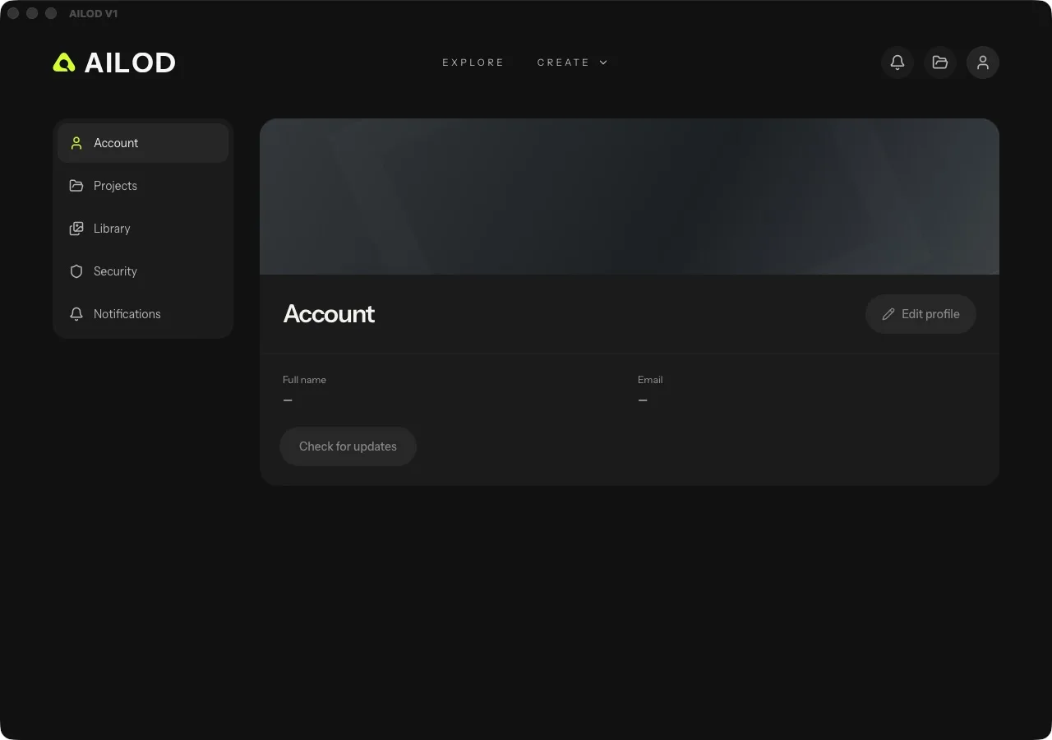Close the AILOD V1 window
The height and width of the screenshot is (740, 1052).
point(13,13)
